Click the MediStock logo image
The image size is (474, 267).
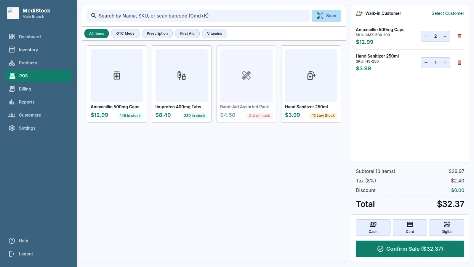tap(13, 13)
